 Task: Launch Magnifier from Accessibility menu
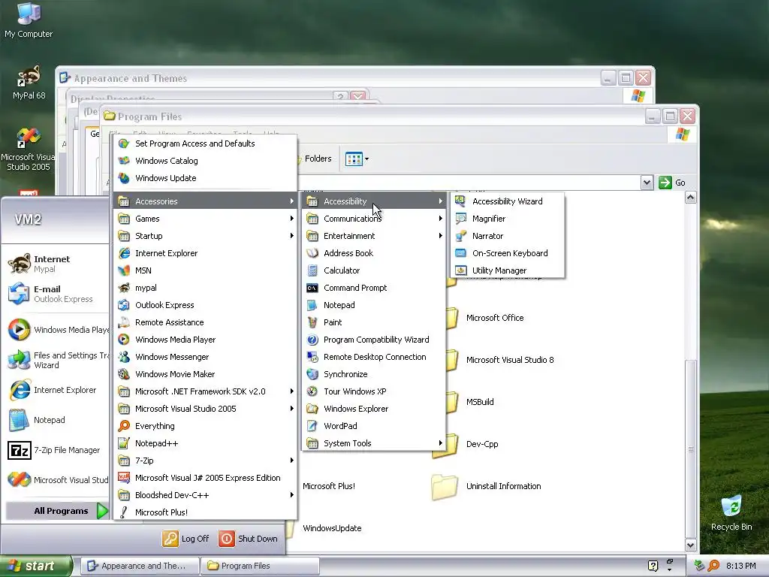[507, 219]
